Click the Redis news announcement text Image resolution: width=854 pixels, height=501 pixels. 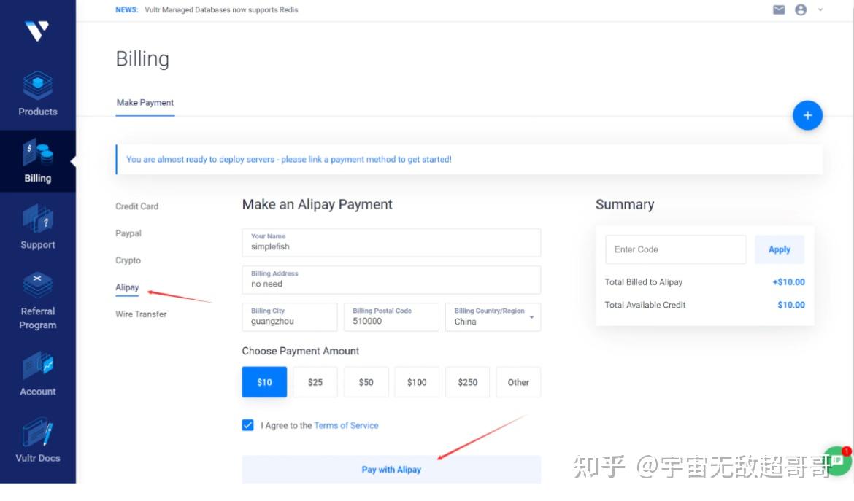(221, 9)
